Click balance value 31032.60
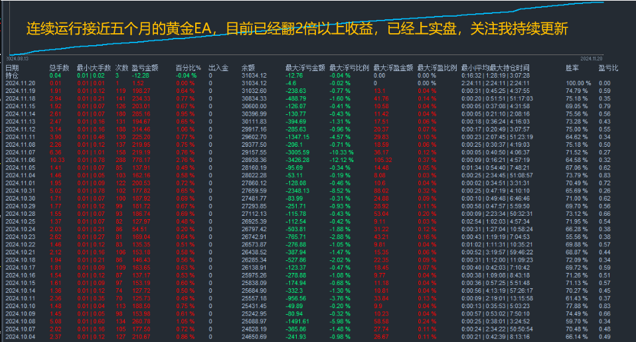 (254, 91)
